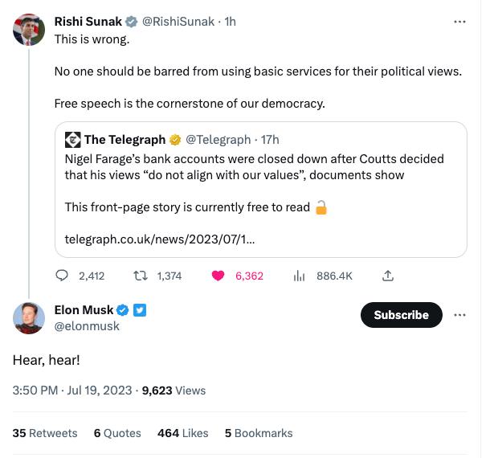
Task: View the 6 Quotes list
Action: coord(117,433)
